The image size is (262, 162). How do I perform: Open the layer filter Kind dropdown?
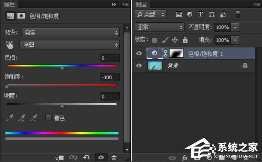[150, 14]
